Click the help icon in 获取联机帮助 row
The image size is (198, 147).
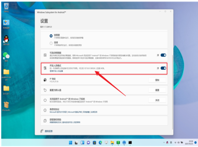coord(45,121)
